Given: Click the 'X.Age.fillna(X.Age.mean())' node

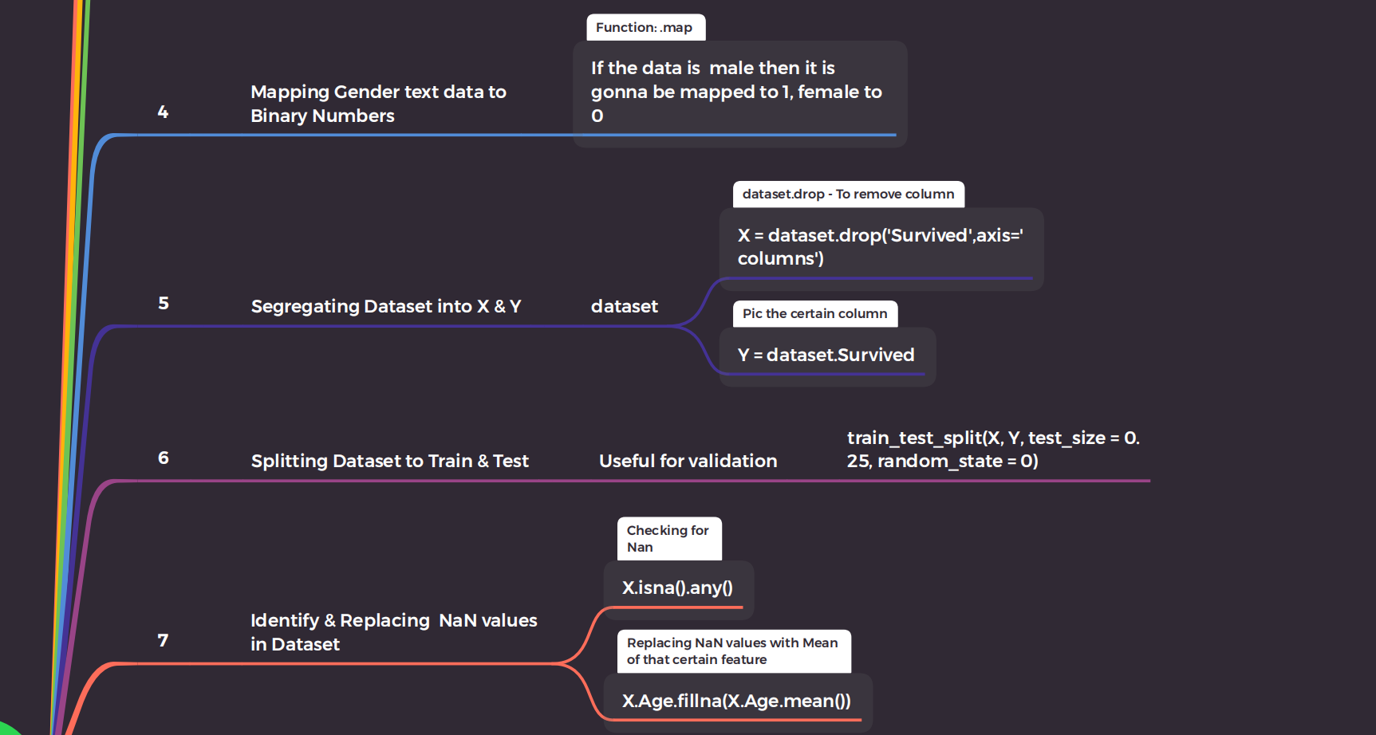Looking at the screenshot, I should (x=735, y=701).
